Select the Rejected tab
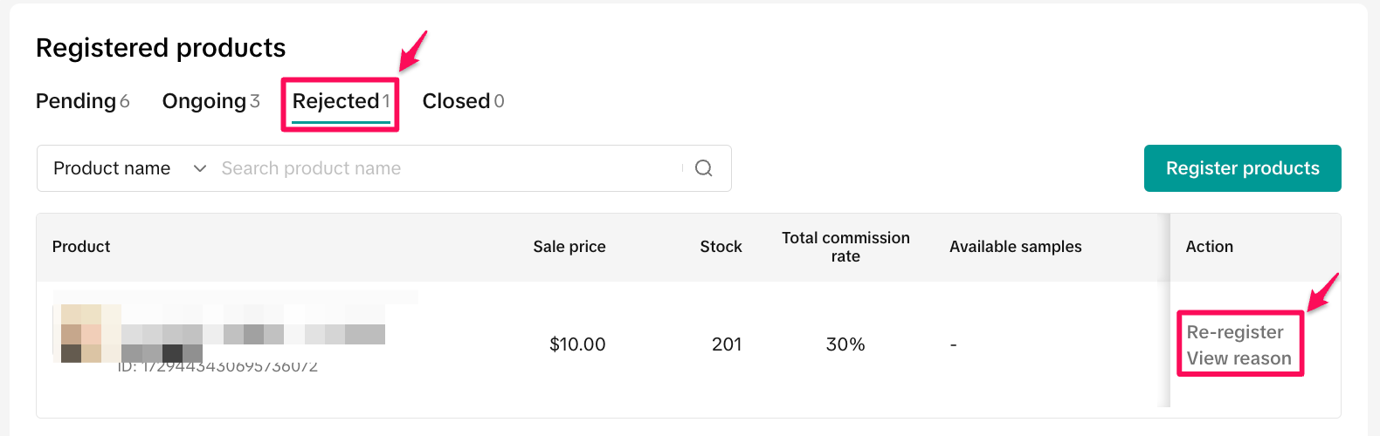The image size is (1380, 436). pyautogui.click(x=341, y=101)
